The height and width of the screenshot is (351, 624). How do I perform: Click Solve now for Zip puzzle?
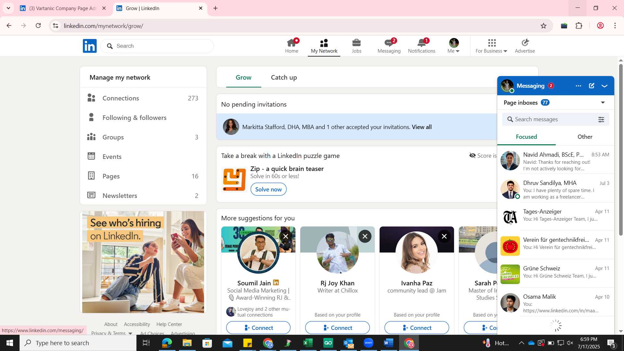(268, 189)
